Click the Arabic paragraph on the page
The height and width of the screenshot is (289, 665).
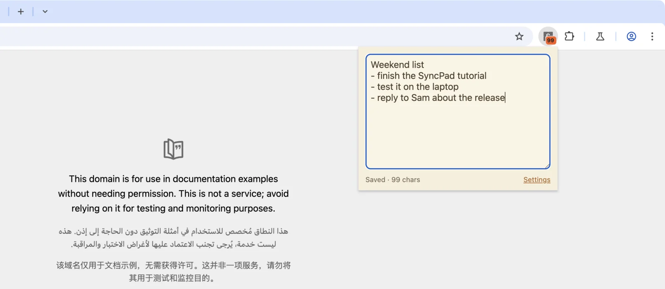(173, 238)
